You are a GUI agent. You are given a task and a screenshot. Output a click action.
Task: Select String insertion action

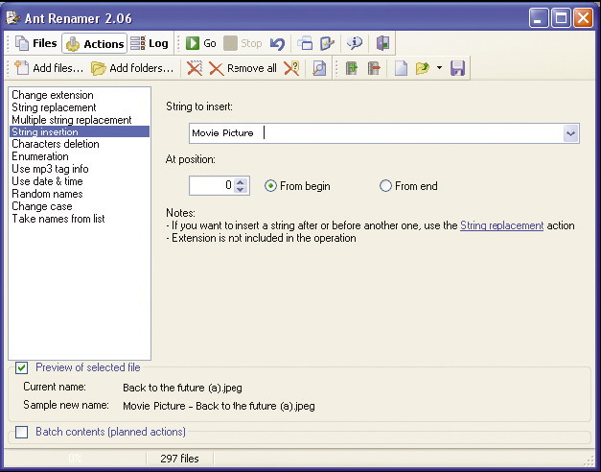[80, 131]
